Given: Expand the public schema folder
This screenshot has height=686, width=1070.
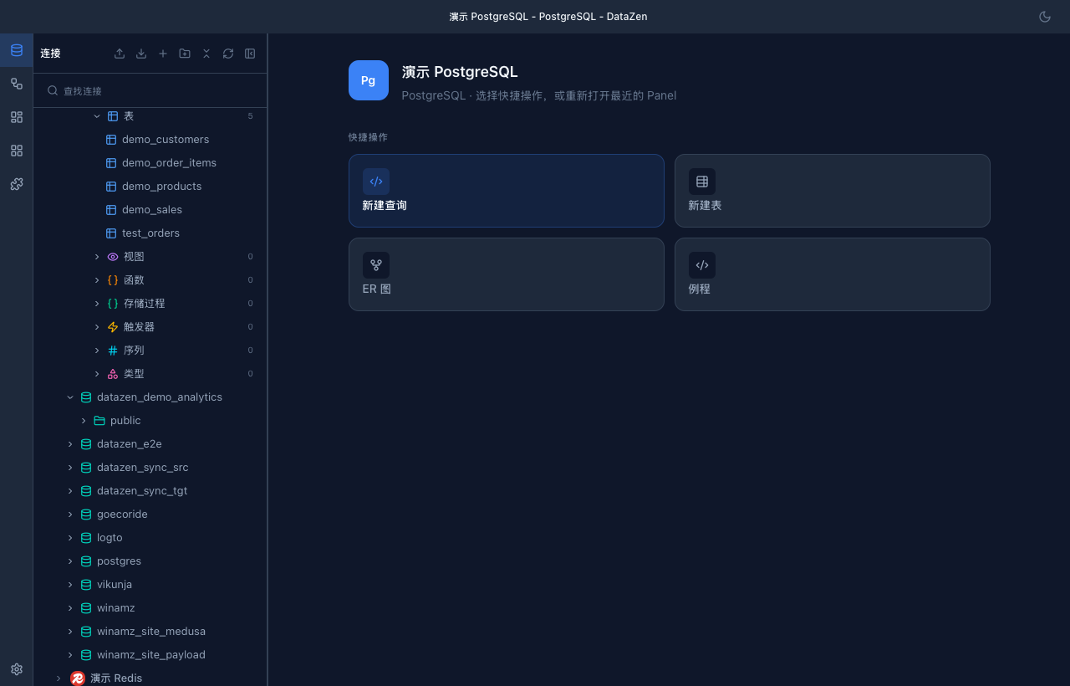Looking at the screenshot, I should (x=84, y=421).
